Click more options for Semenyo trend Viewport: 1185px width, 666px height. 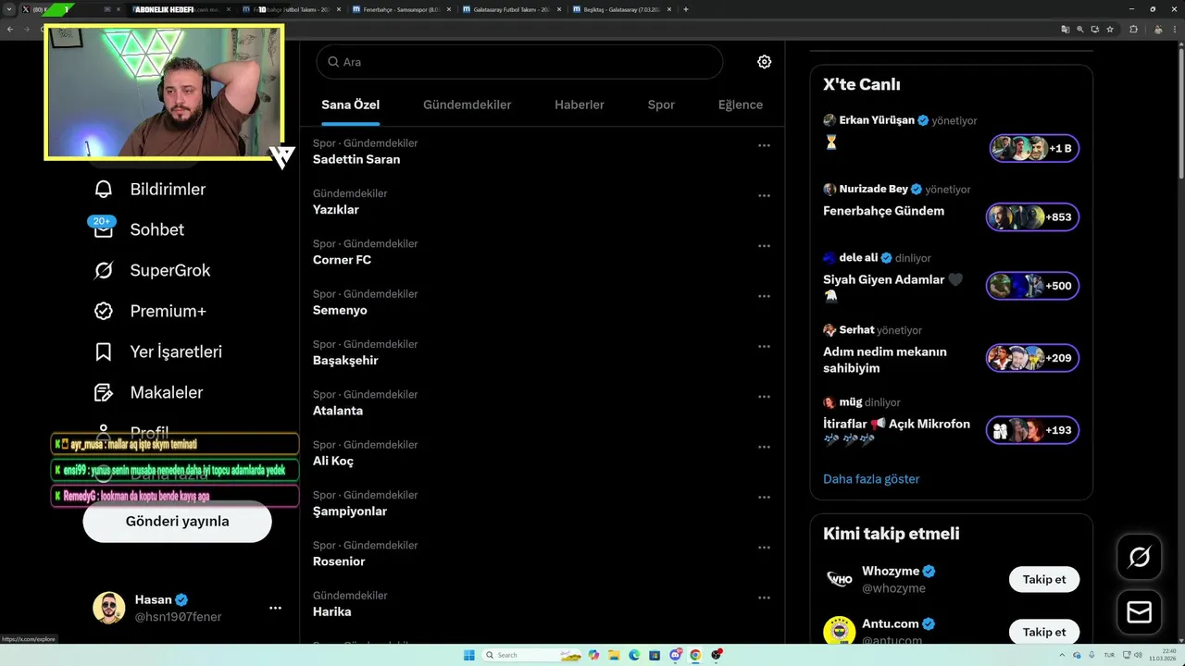coord(764,296)
